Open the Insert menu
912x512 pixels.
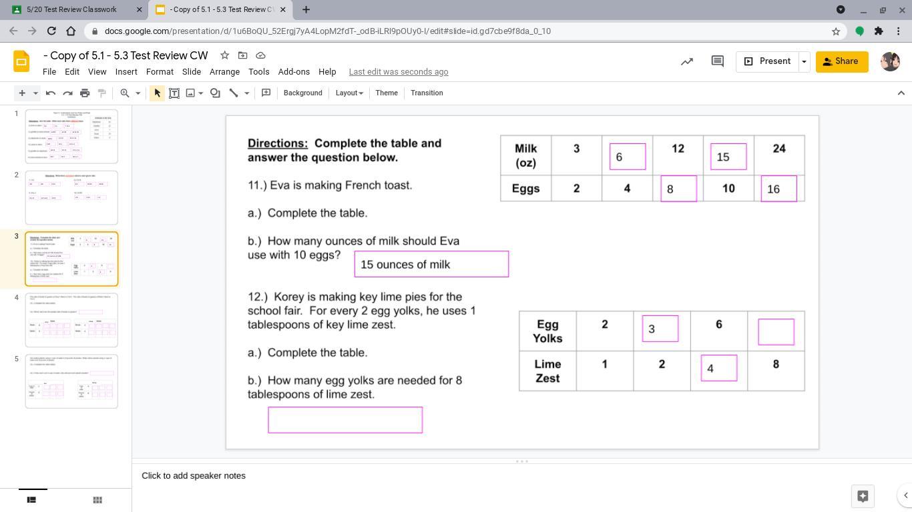[126, 72]
